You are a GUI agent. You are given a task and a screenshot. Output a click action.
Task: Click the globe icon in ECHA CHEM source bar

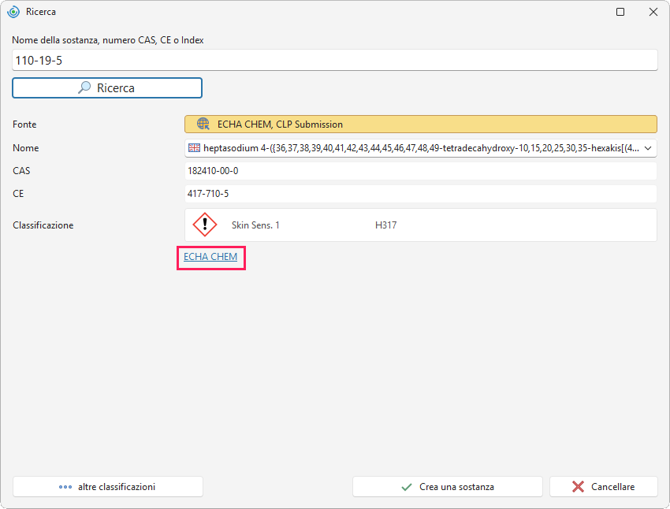point(203,124)
